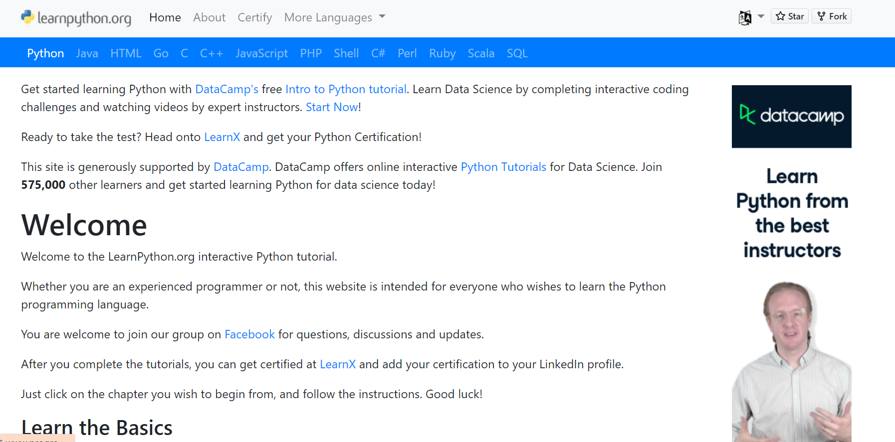Expand the More Languages dropdown
This screenshot has height=442, width=895.
pyautogui.click(x=334, y=17)
